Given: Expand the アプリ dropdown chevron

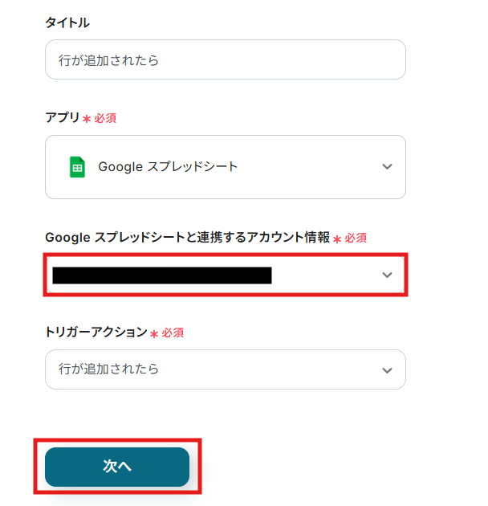Looking at the screenshot, I should (x=387, y=167).
